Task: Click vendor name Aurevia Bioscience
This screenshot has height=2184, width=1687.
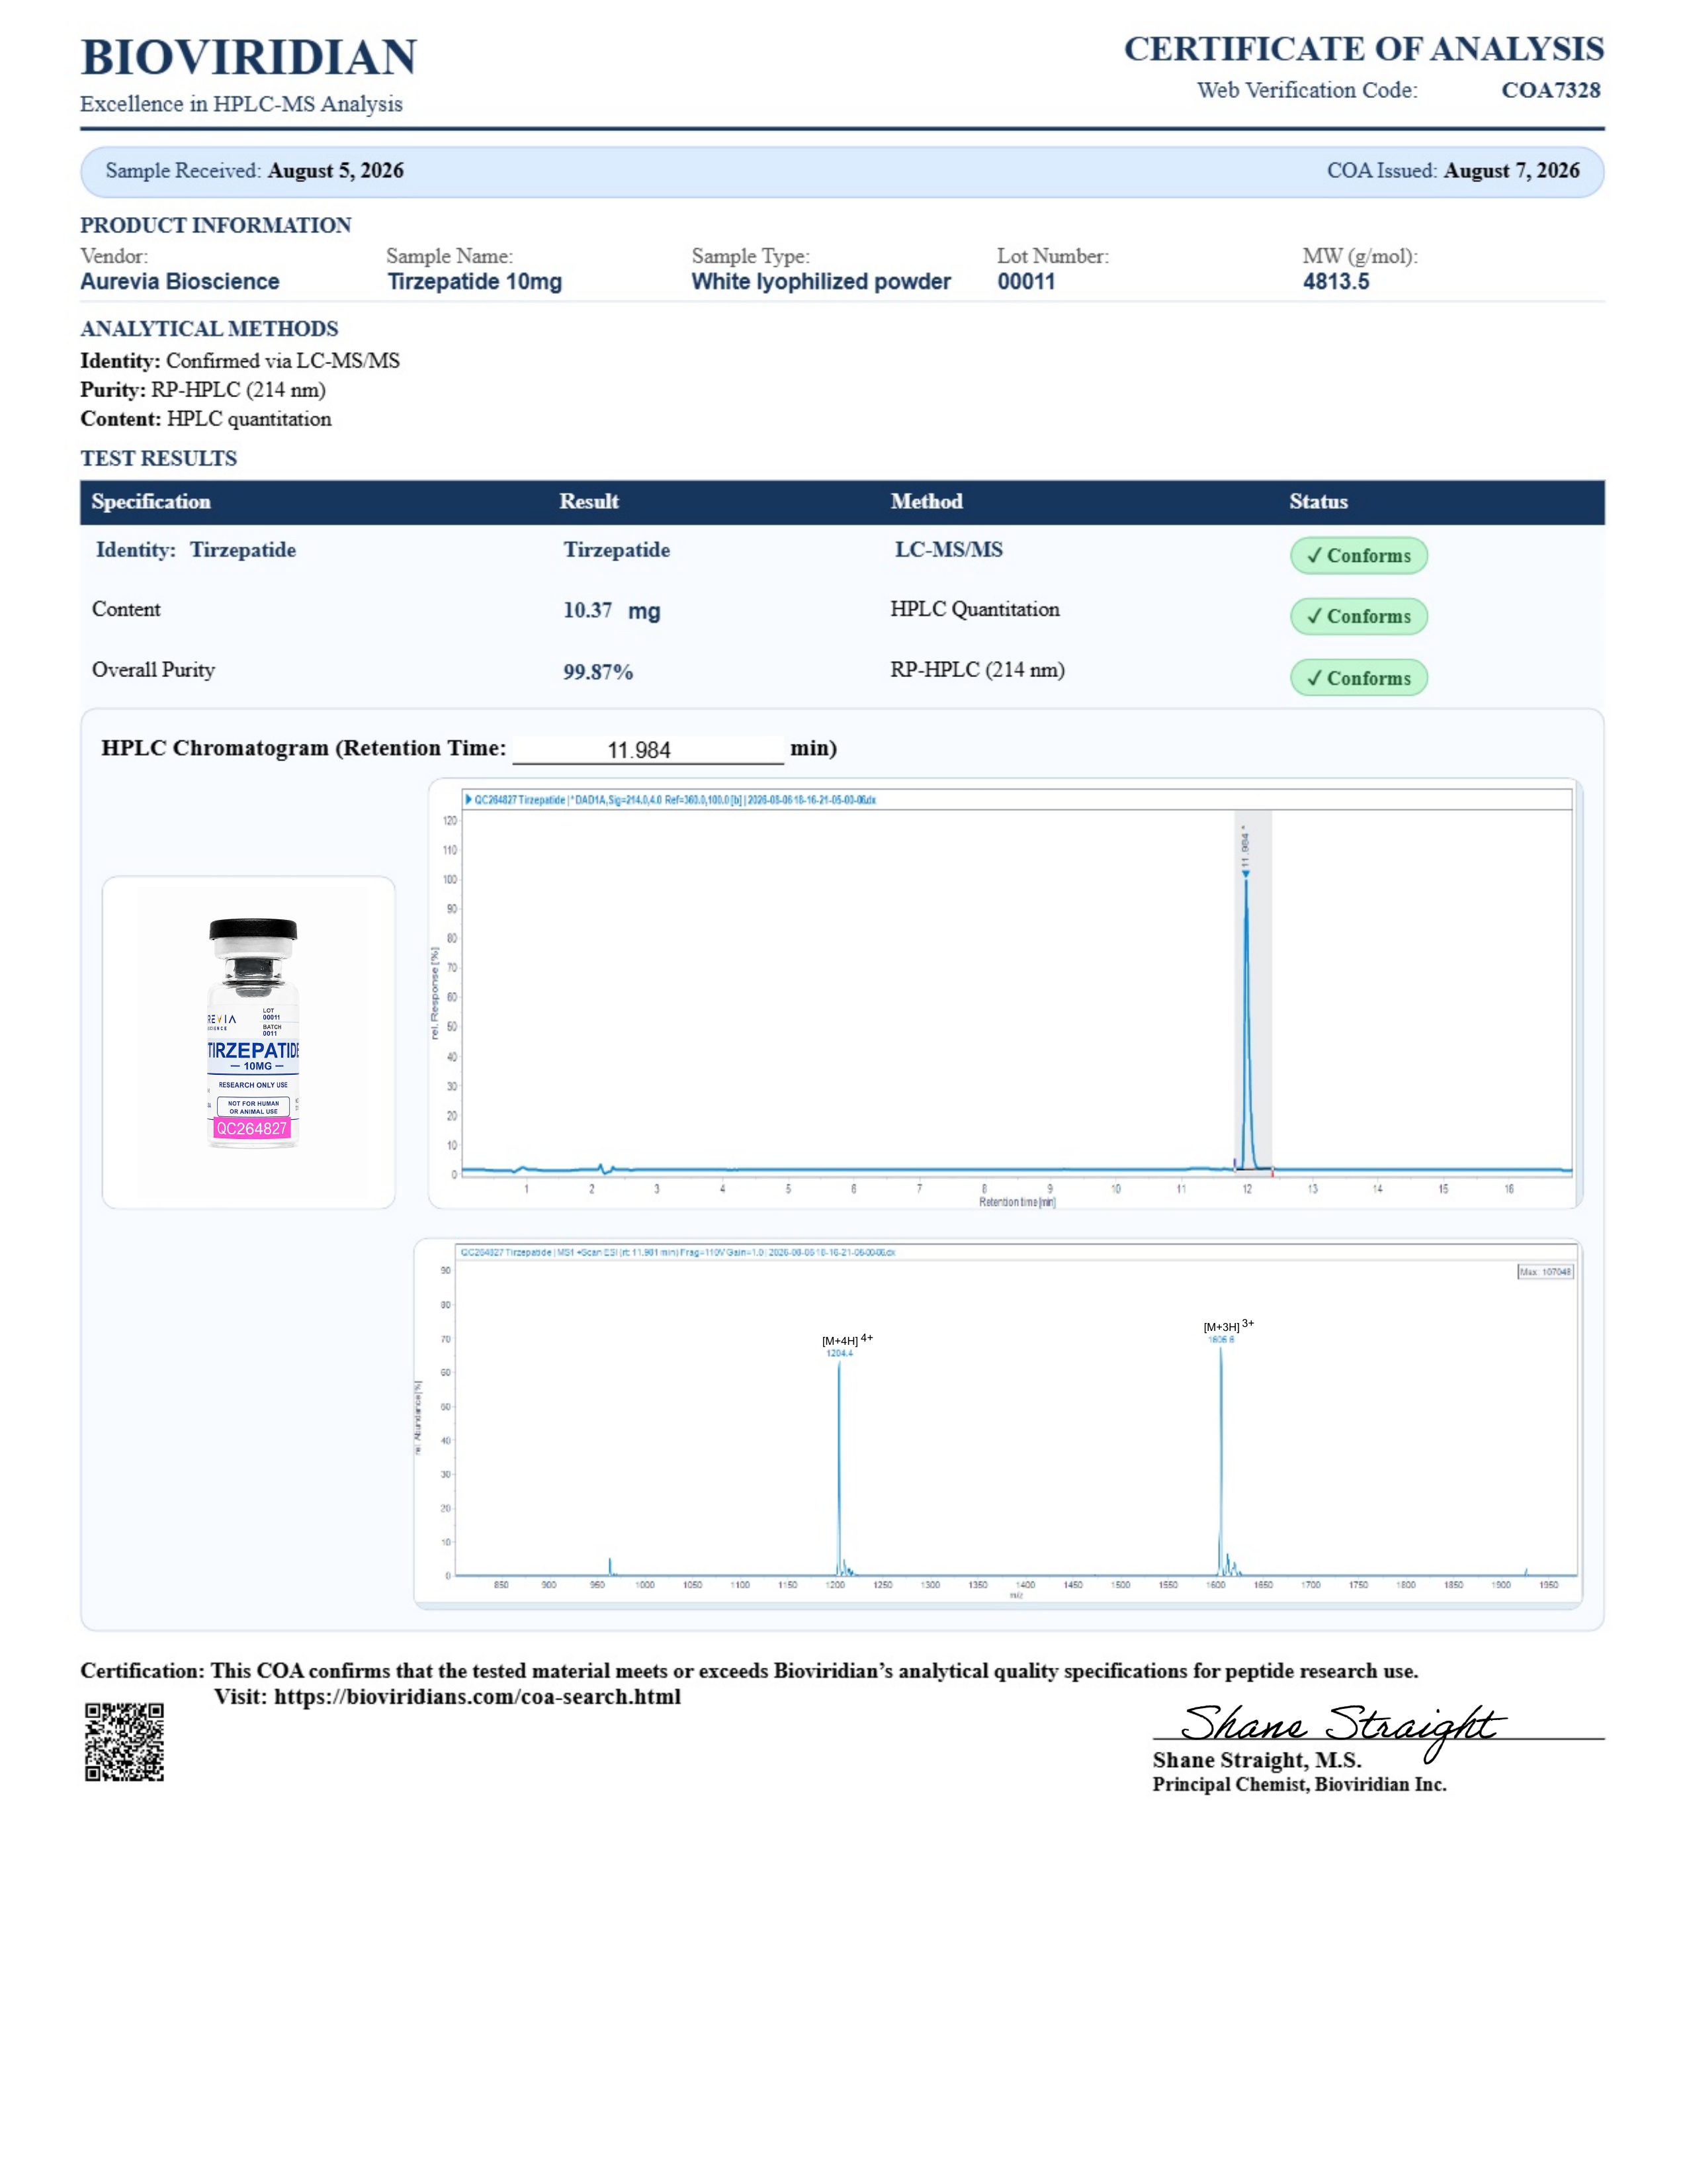Action: coord(180,282)
